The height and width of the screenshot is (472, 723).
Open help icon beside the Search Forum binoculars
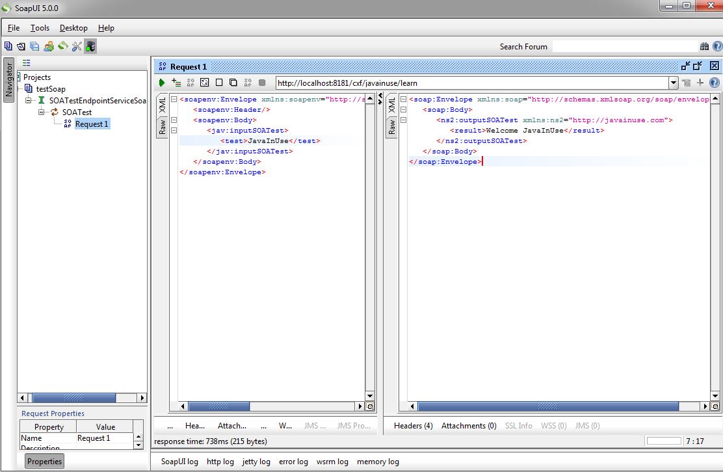(x=717, y=46)
